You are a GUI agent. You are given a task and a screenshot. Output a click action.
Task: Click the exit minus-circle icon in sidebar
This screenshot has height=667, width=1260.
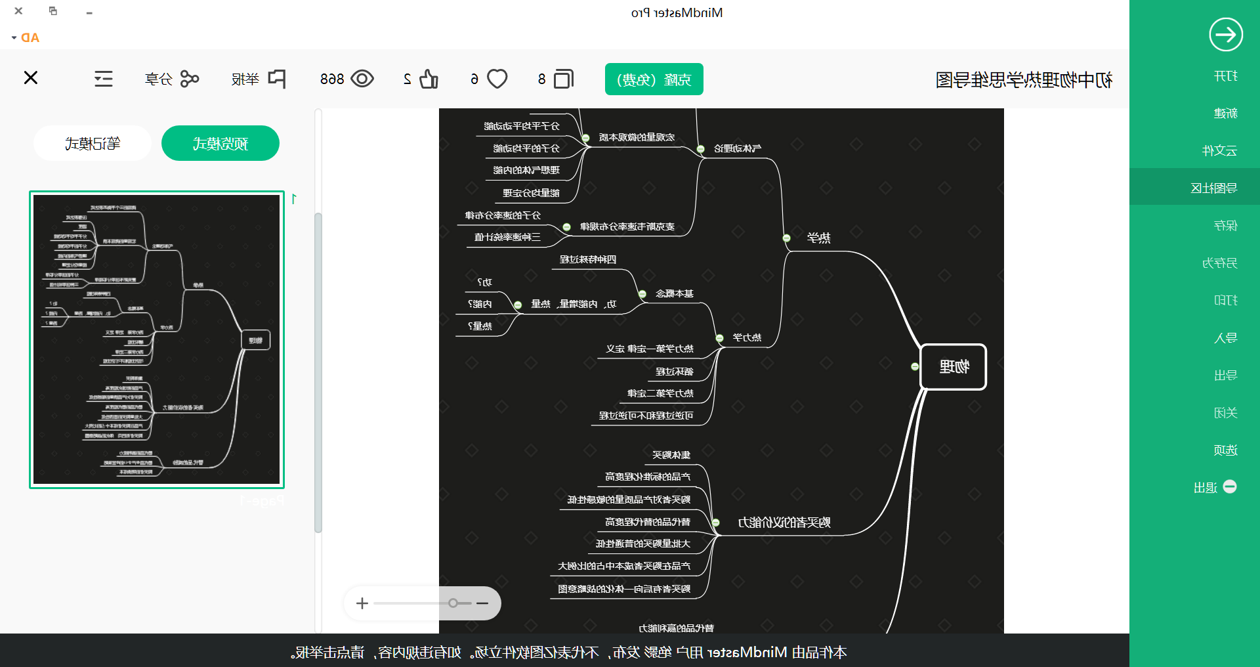click(1230, 486)
